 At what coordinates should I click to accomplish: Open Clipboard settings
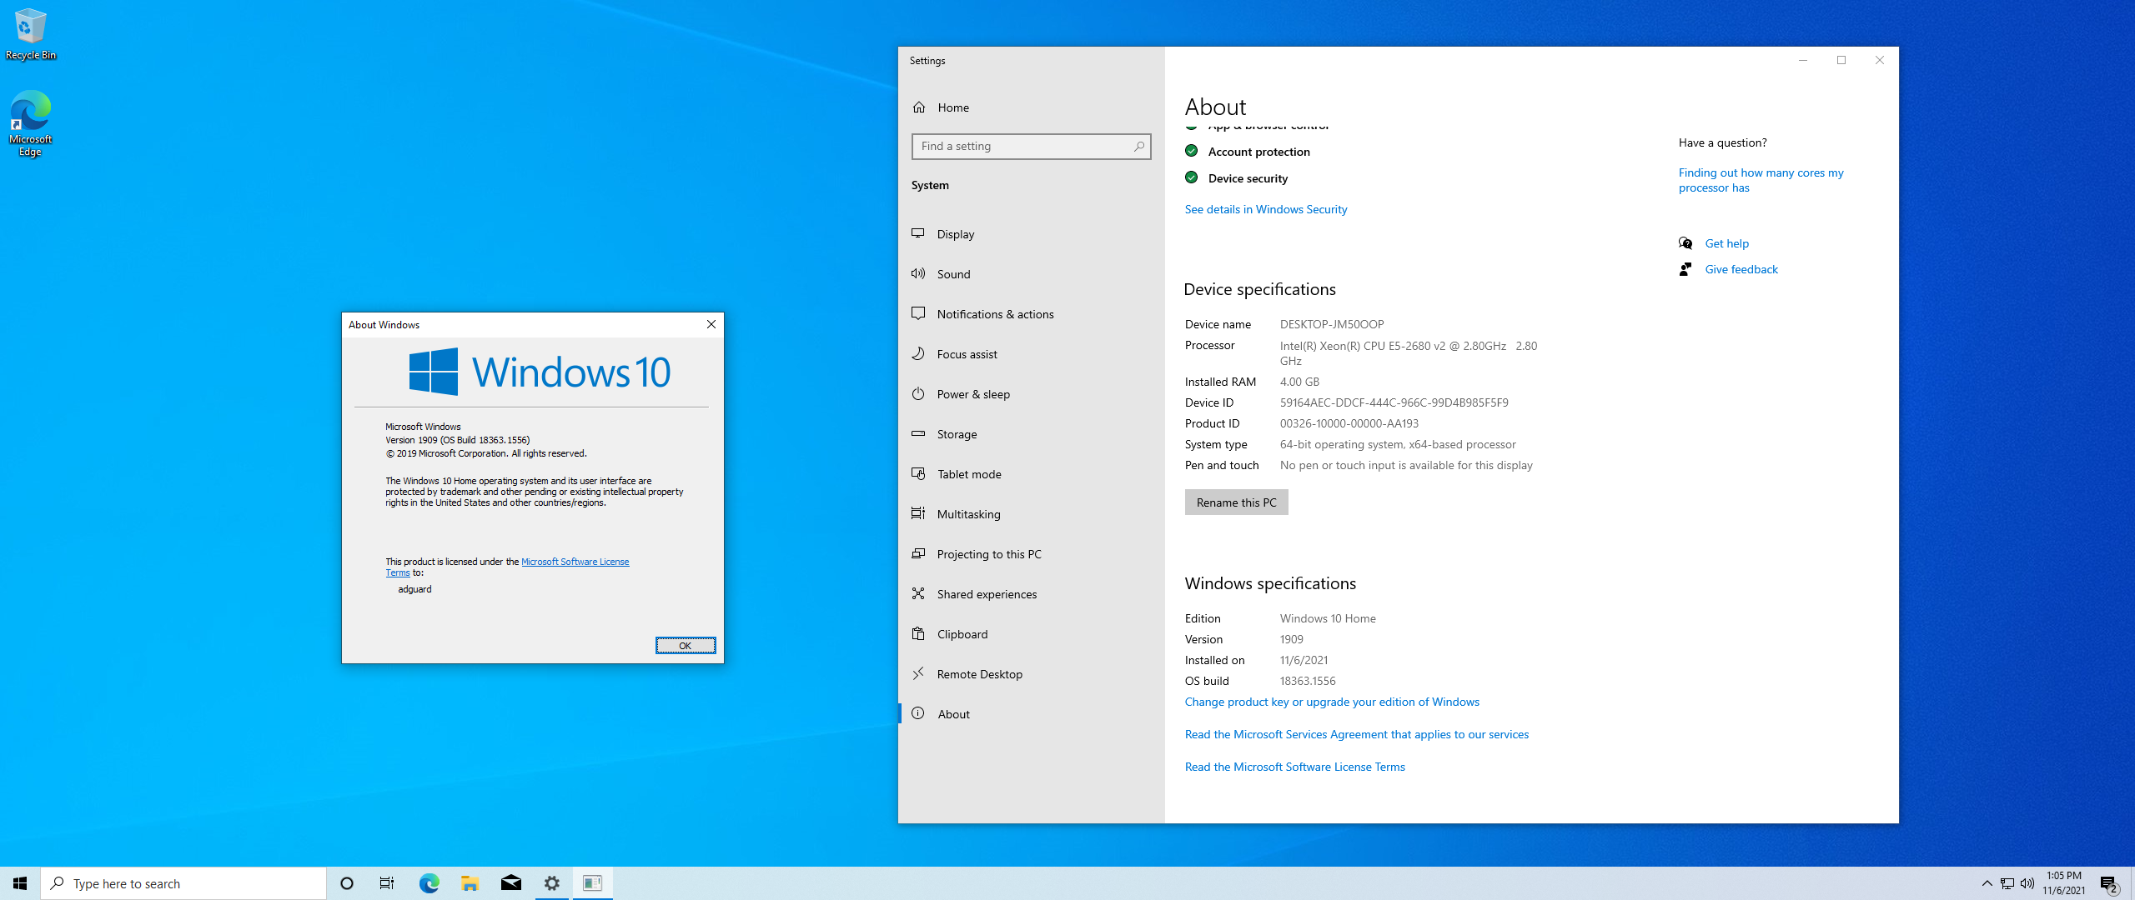click(1031, 634)
